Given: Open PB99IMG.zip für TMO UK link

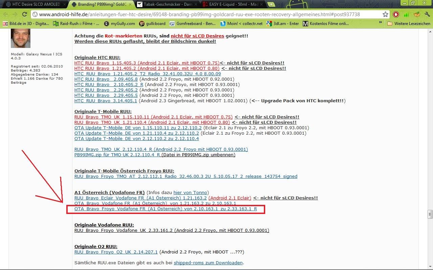Looking at the screenshot, I should coord(117,155).
